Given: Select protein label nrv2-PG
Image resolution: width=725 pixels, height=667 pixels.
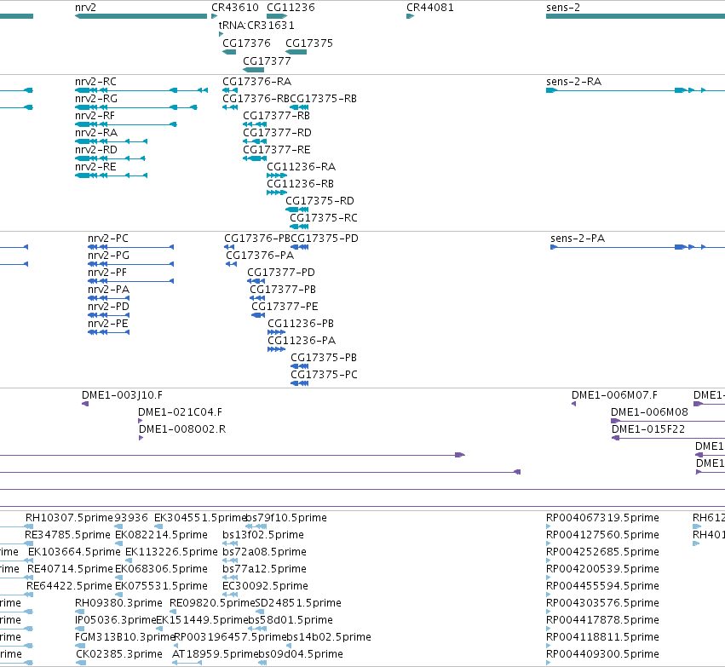Looking at the screenshot, I should (109, 256).
